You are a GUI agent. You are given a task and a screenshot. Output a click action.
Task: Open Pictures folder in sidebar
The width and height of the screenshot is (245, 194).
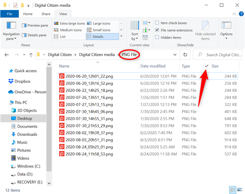(21, 150)
